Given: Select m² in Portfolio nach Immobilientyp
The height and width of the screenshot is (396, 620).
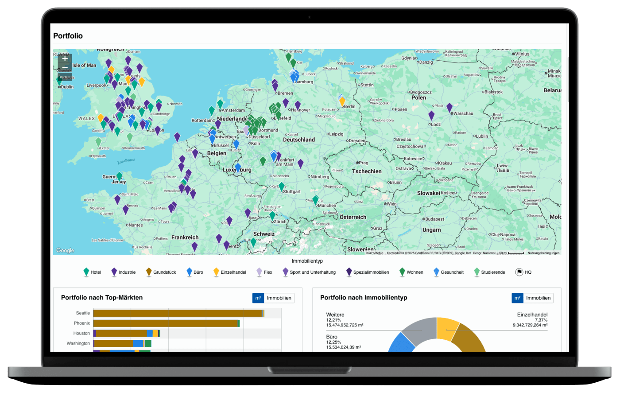Looking at the screenshot, I should pyautogui.click(x=517, y=298).
